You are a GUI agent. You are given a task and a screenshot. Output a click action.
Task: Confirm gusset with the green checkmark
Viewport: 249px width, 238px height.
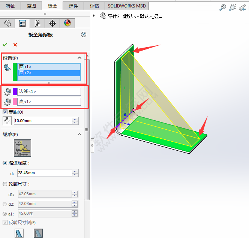tap(5, 45)
